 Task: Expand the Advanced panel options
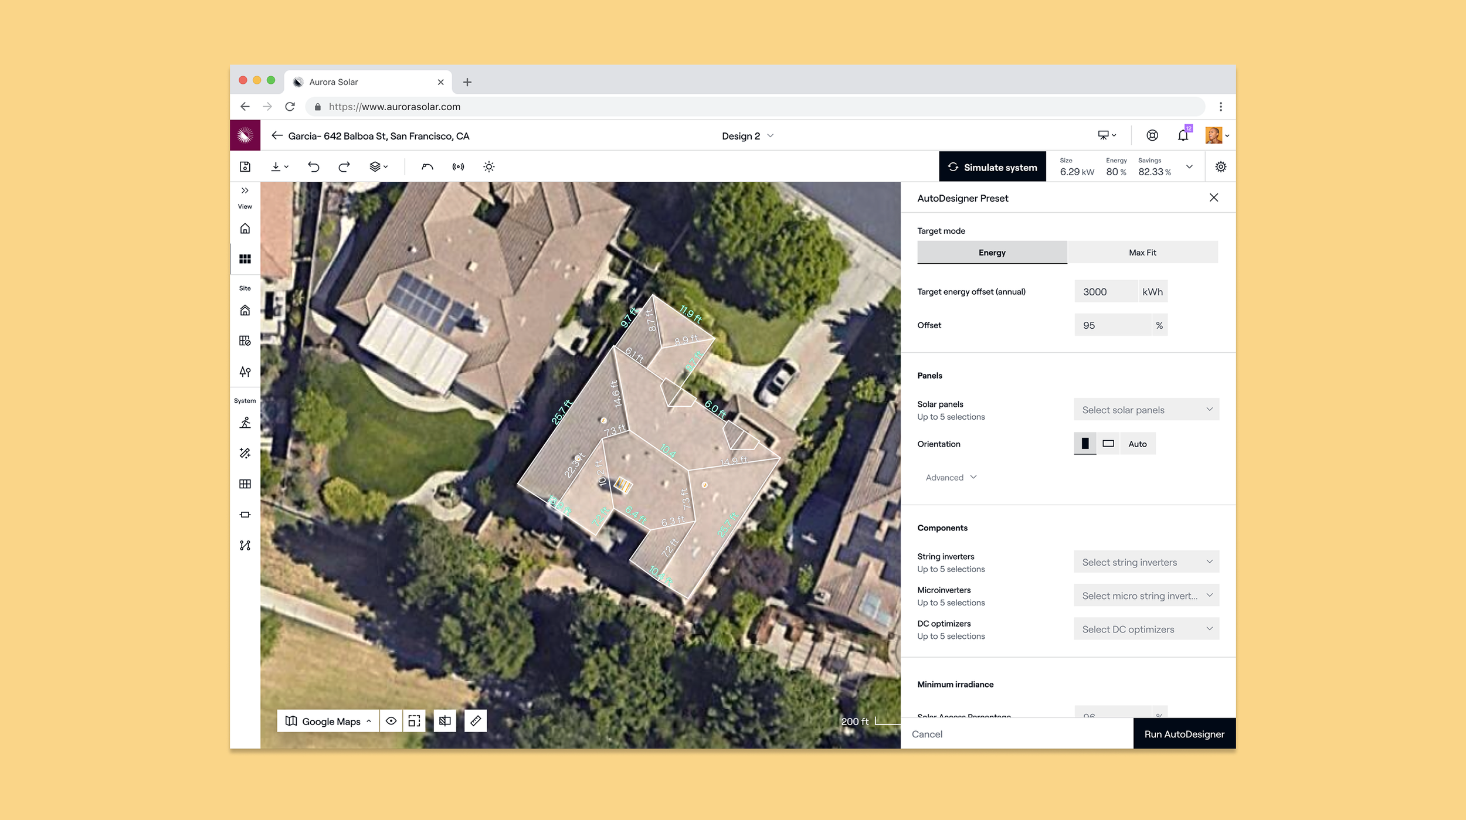pyautogui.click(x=951, y=477)
